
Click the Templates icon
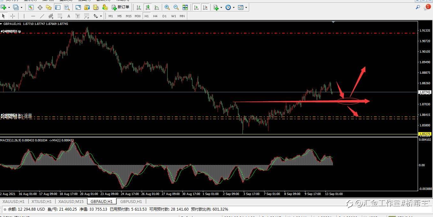[x=241, y=7]
